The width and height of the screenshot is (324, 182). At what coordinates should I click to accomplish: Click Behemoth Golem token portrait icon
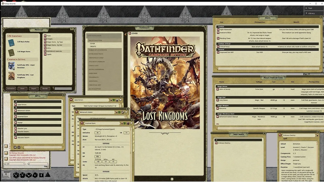[123, 112]
